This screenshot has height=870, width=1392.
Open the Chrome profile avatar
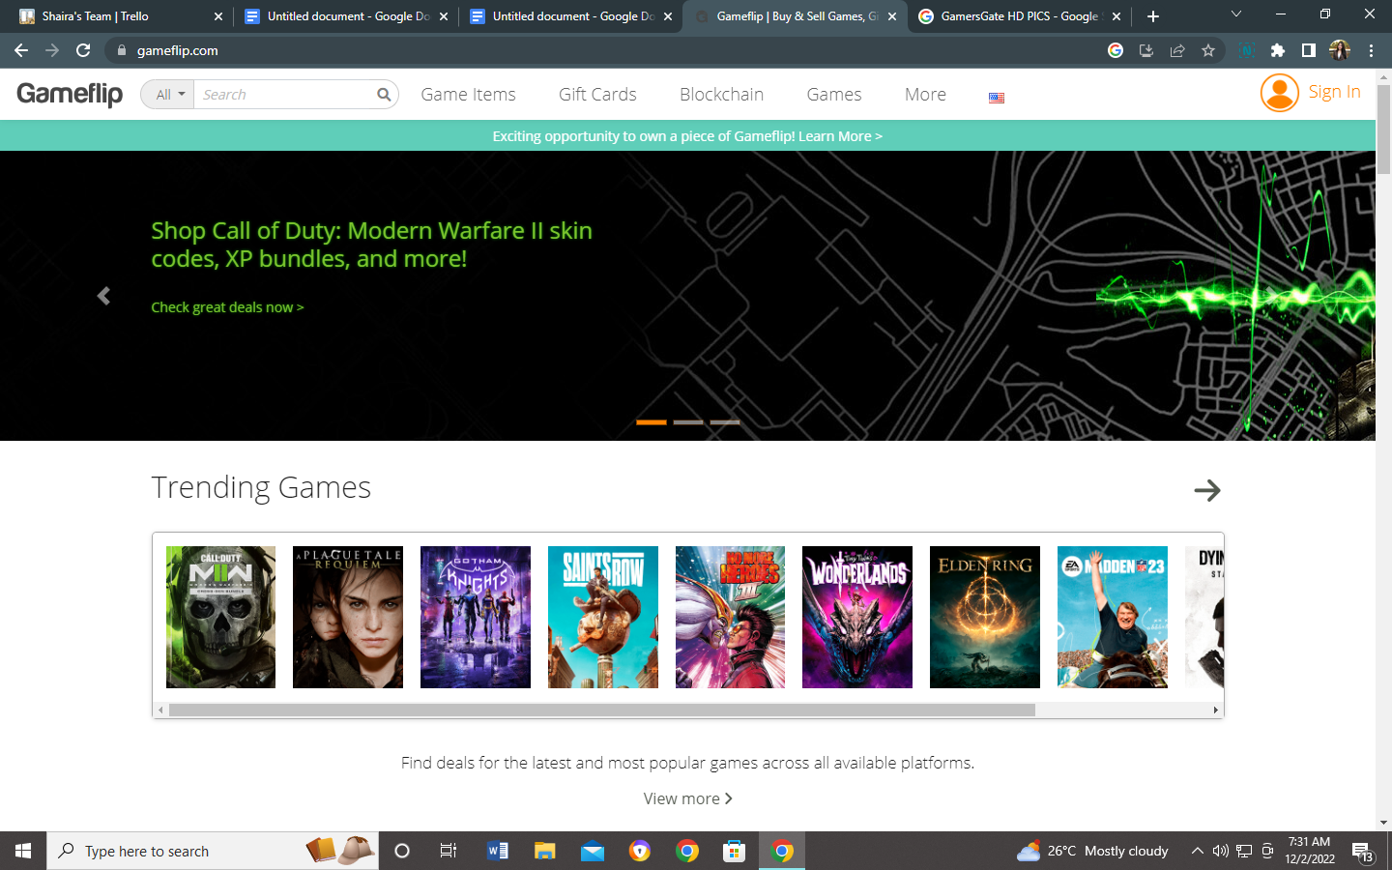point(1340,50)
